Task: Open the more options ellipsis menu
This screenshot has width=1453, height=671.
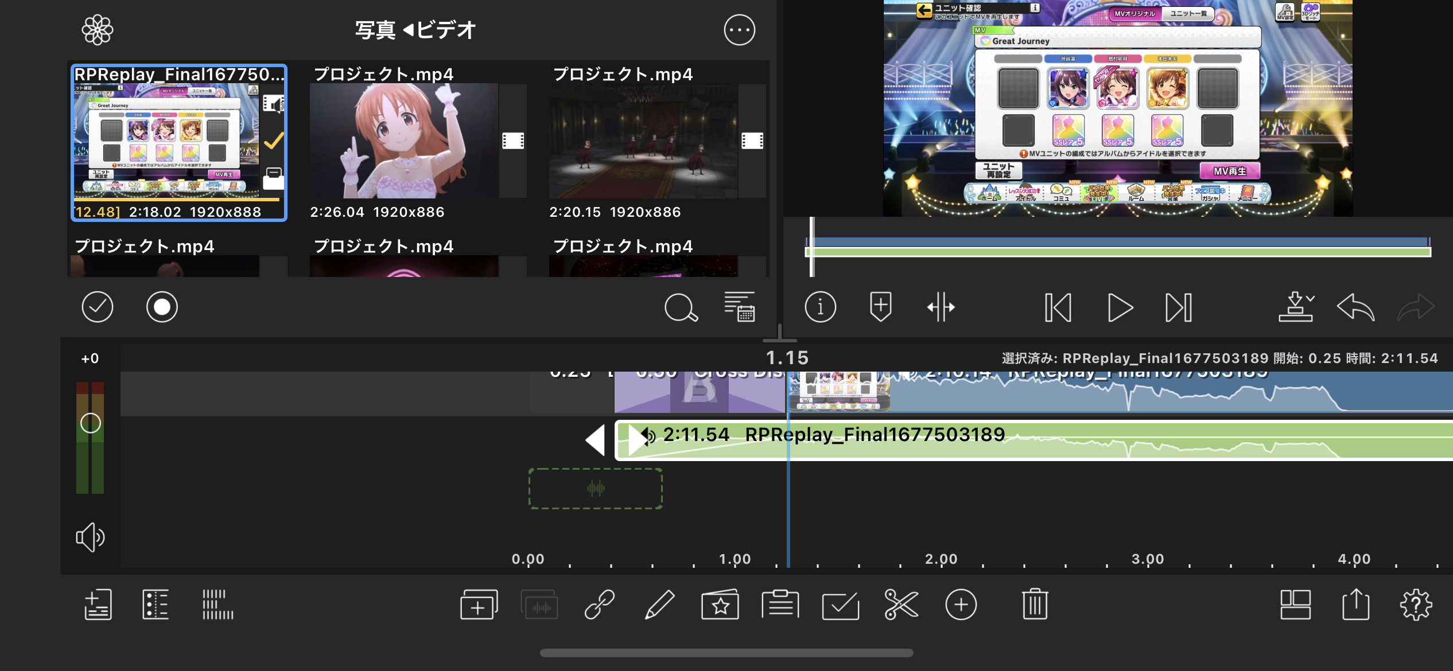Action: pyautogui.click(x=739, y=30)
